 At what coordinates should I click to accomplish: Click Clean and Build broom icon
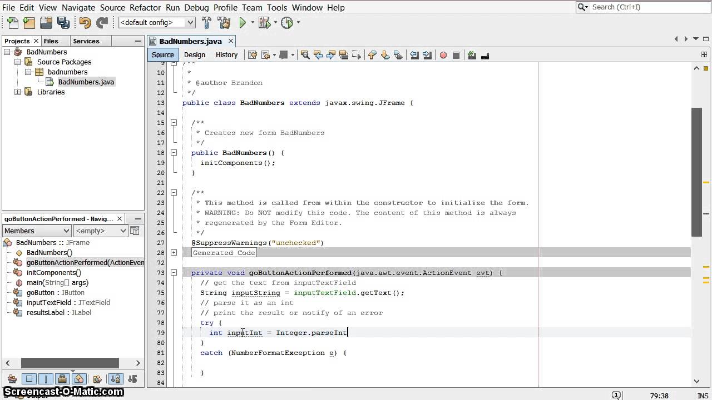[224, 23]
